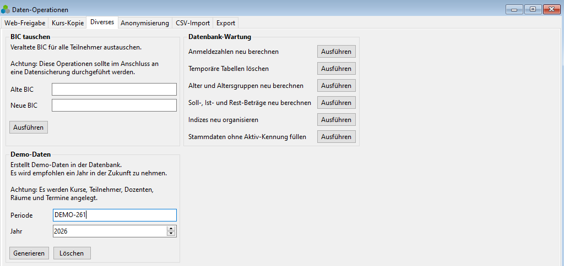Click the Löschen button for demo data

click(x=72, y=253)
